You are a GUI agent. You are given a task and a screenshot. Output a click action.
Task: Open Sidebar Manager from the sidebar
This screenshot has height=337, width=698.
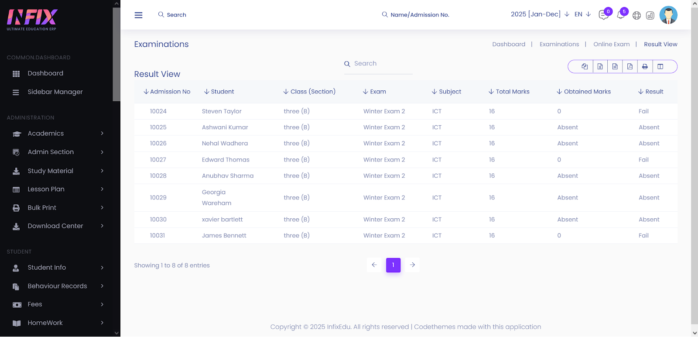tap(55, 92)
